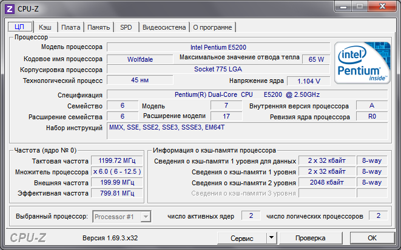This screenshot has height=250, width=401.
Task: Go to the SPD tab
Action: click(x=126, y=27)
